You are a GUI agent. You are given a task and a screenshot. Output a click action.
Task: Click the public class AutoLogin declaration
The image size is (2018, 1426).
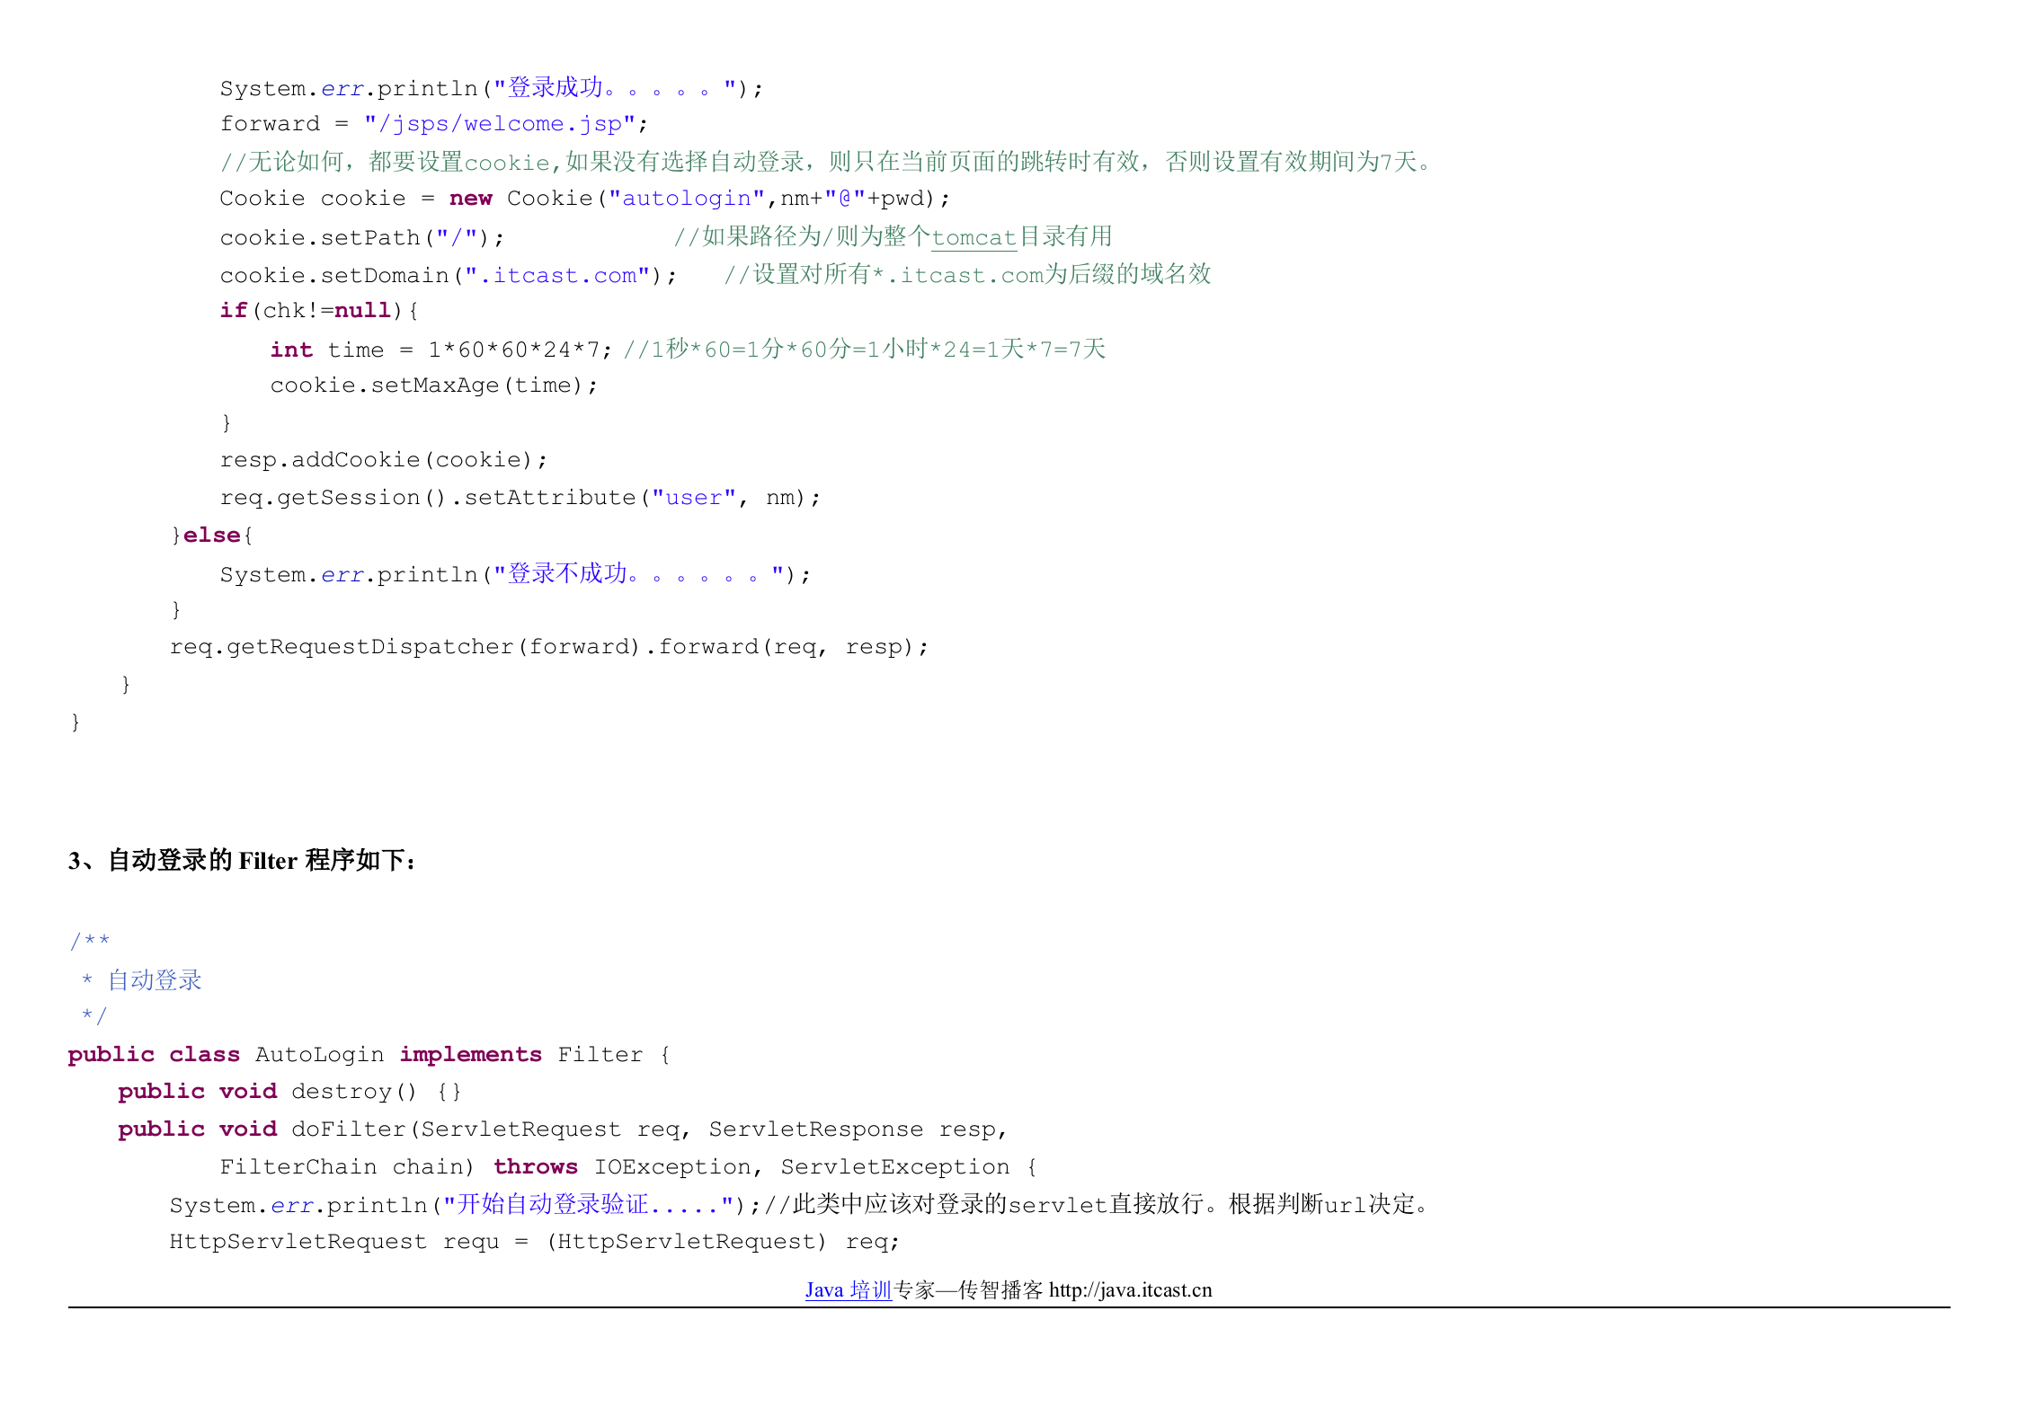[369, 1054]
